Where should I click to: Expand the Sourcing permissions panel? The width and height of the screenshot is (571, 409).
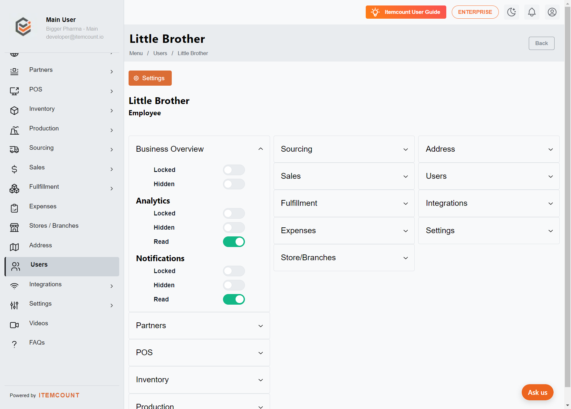(344, 149)
